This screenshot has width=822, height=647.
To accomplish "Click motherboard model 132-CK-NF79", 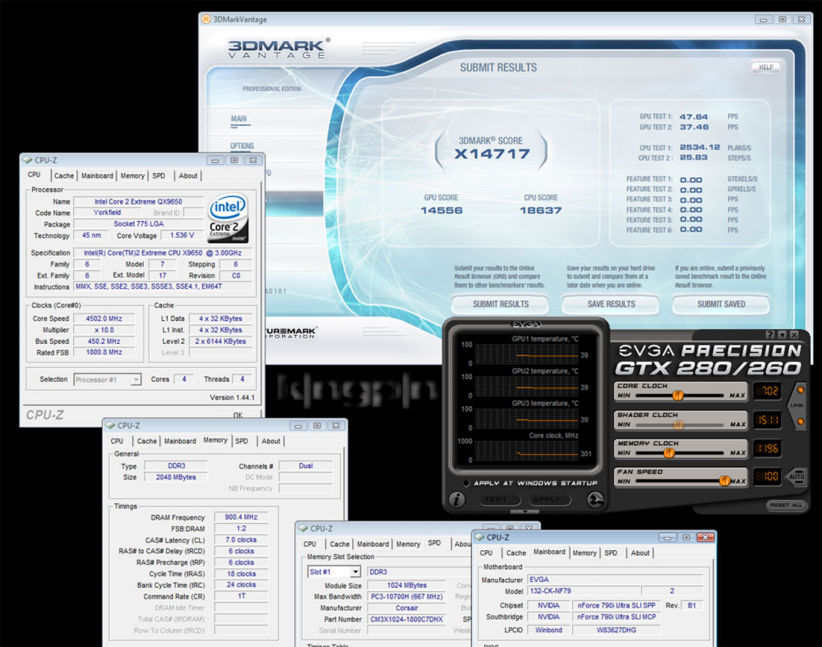I will [x=583, y=591].
